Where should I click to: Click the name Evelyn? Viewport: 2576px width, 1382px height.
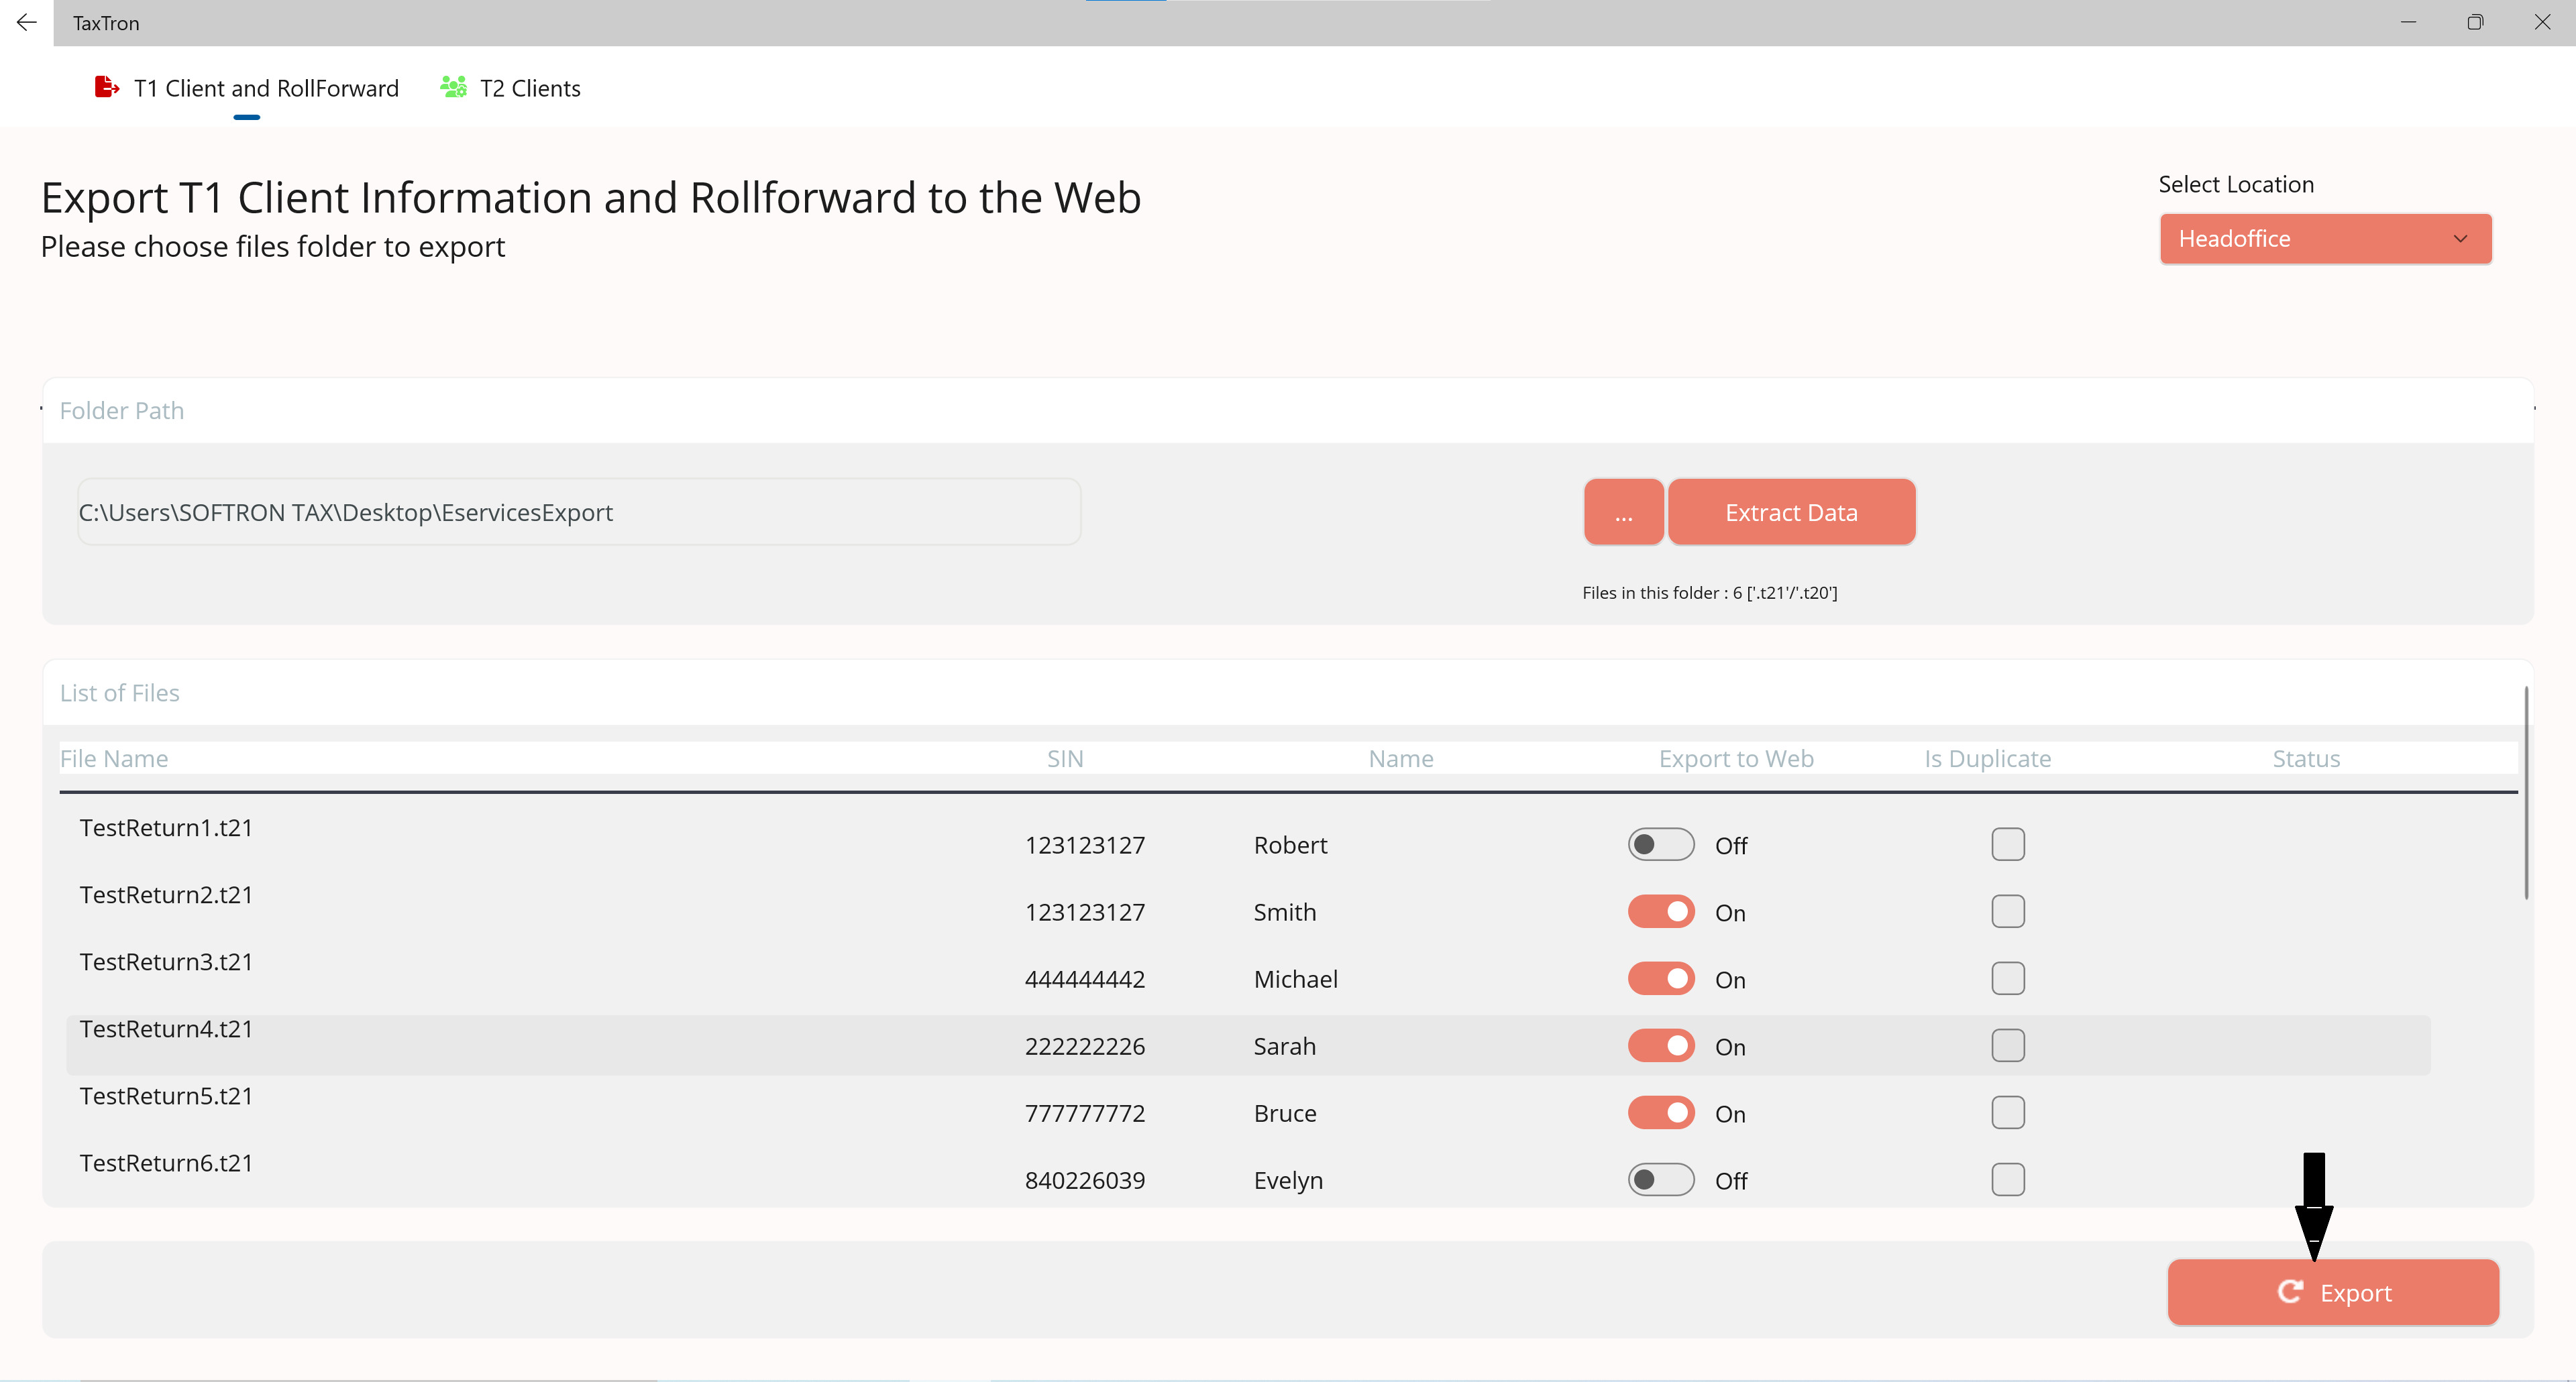coord(1288,1180)
